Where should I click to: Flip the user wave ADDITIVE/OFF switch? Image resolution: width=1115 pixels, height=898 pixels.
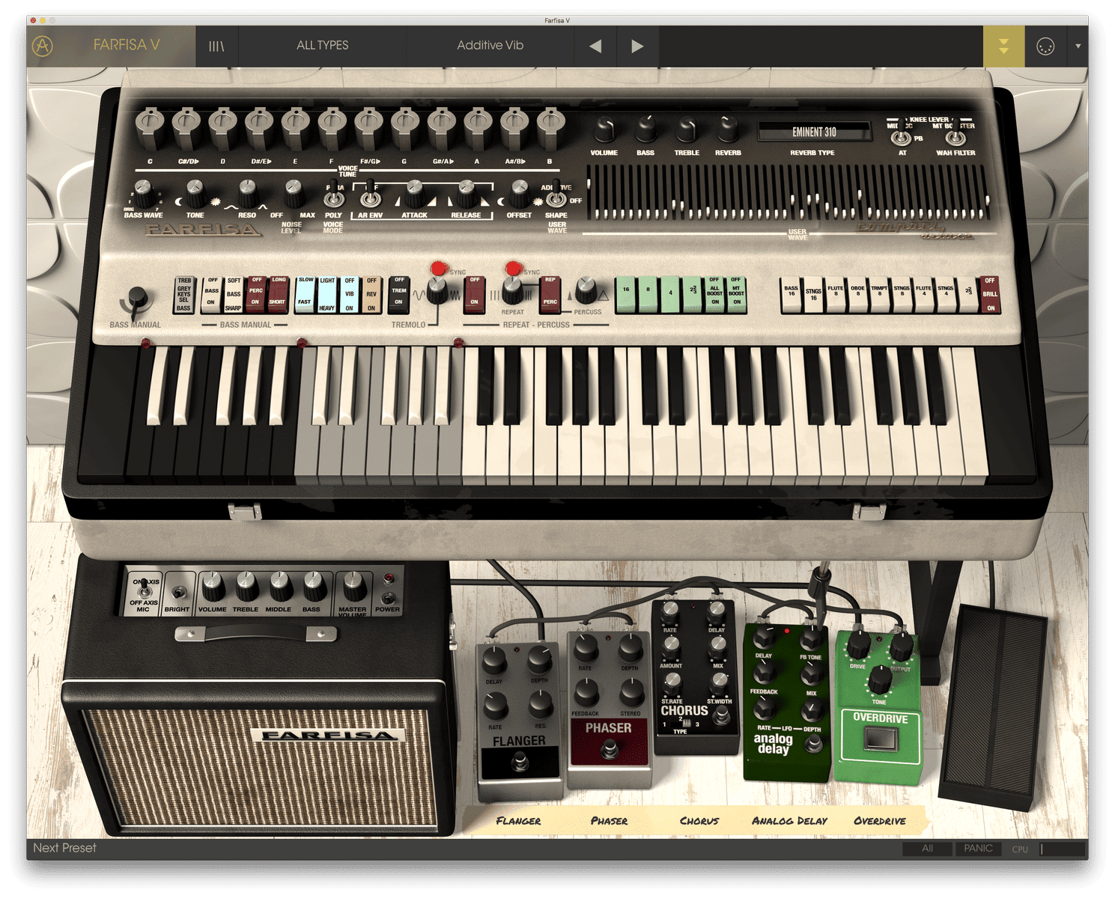coord(556,197)
